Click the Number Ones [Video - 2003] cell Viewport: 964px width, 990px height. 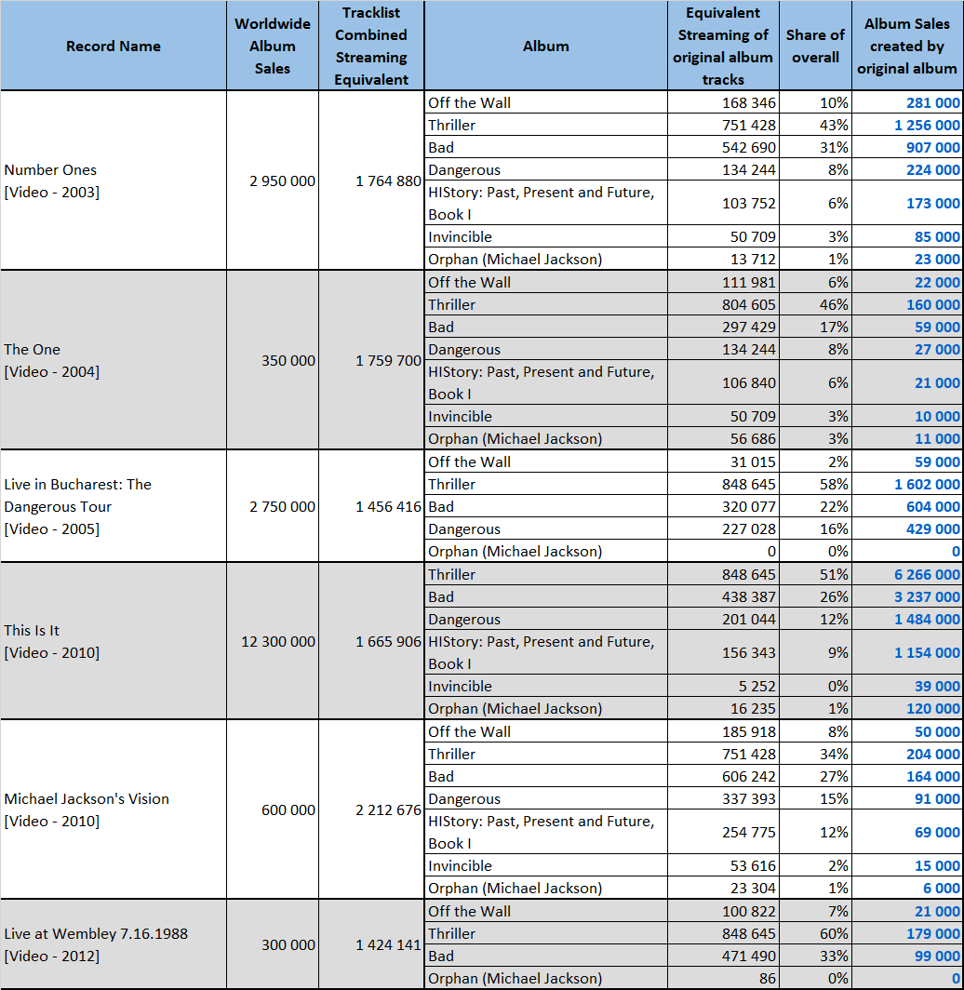click(114, 181)
